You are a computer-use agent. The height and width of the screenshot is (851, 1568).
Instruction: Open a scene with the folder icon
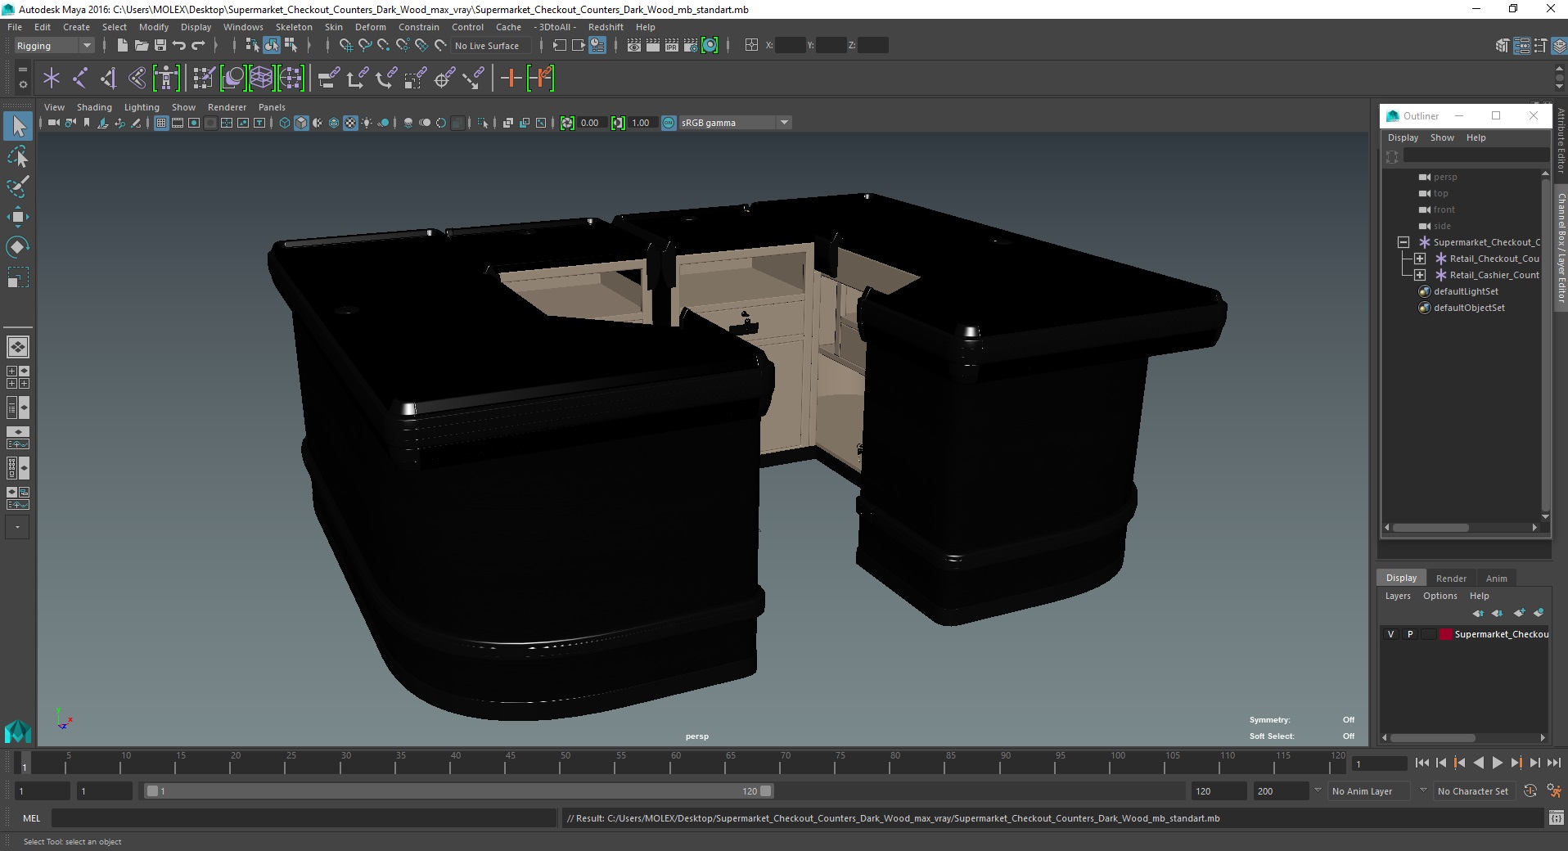[142, 46]
